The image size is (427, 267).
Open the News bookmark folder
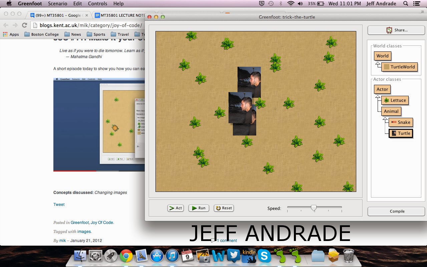point(73,34)
